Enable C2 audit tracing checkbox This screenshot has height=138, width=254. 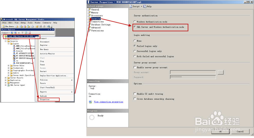pyautogui.click(x=135, y=94)
